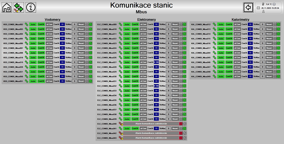Click communication arrows icon for ELE_COM05_Mbus009

coord(121,24)
